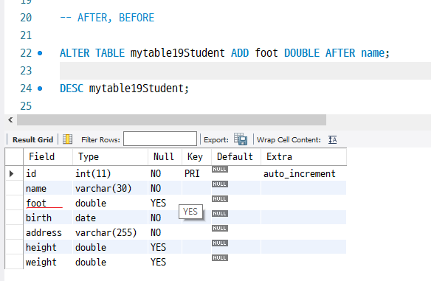
Task: Click the Key column header
Action: 196,157
